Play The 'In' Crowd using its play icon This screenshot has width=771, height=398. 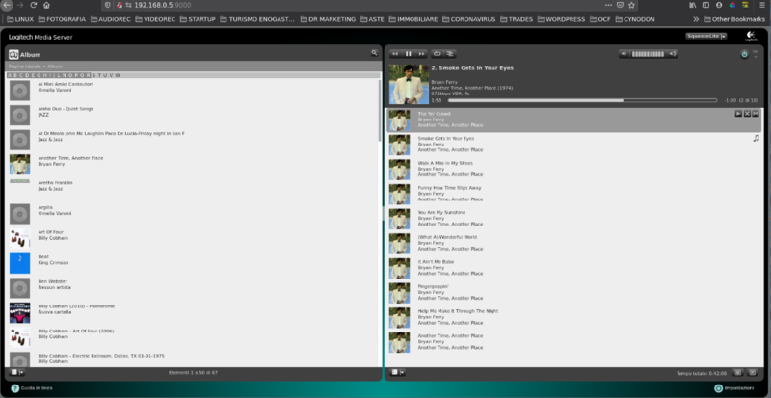pos(738,114)
